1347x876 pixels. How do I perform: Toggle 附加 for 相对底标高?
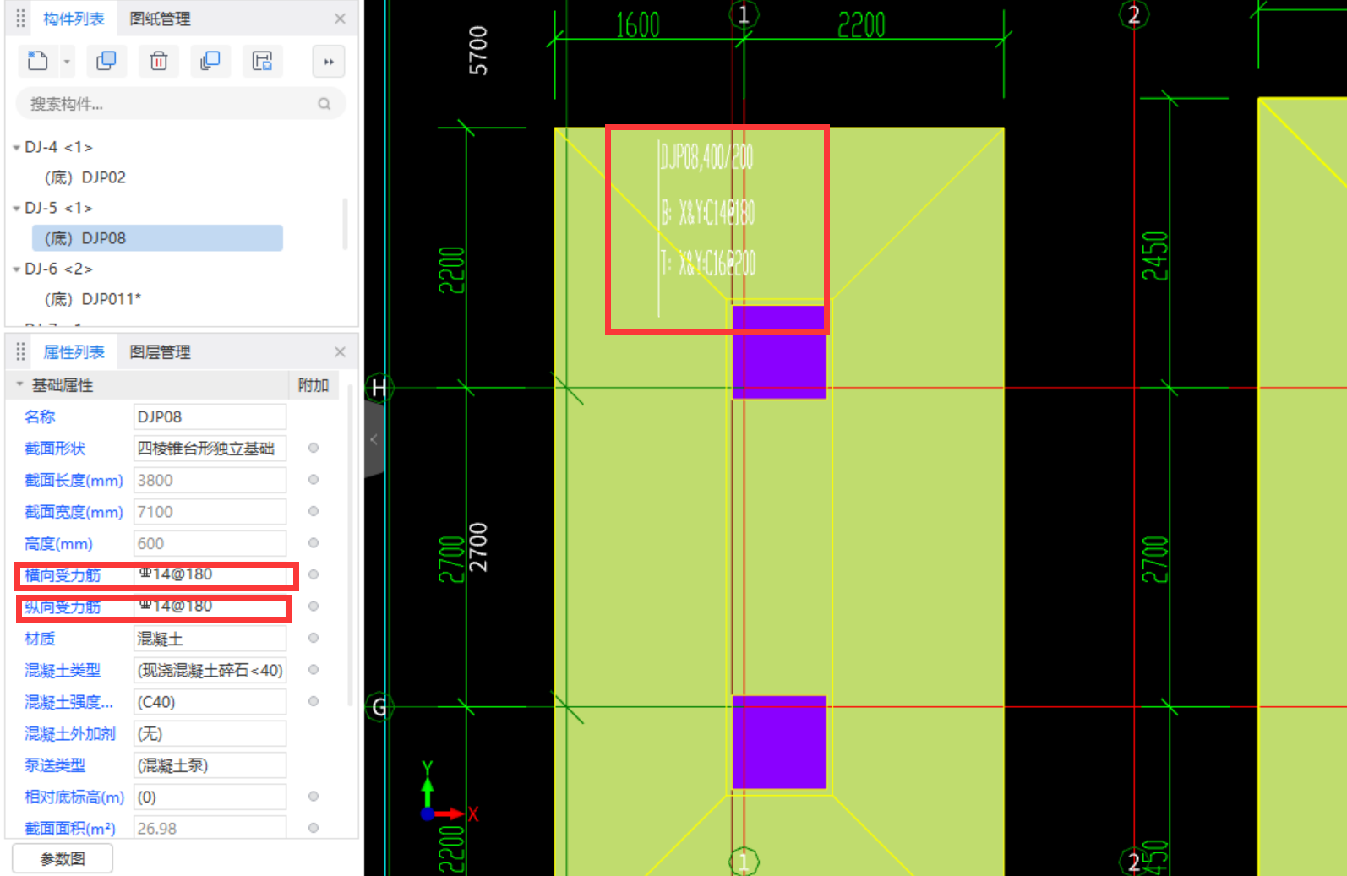coord(314,796)
